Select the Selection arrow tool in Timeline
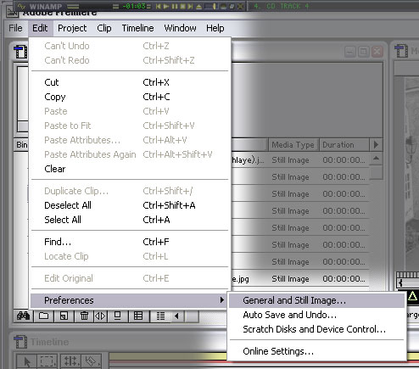 [27, 361]
